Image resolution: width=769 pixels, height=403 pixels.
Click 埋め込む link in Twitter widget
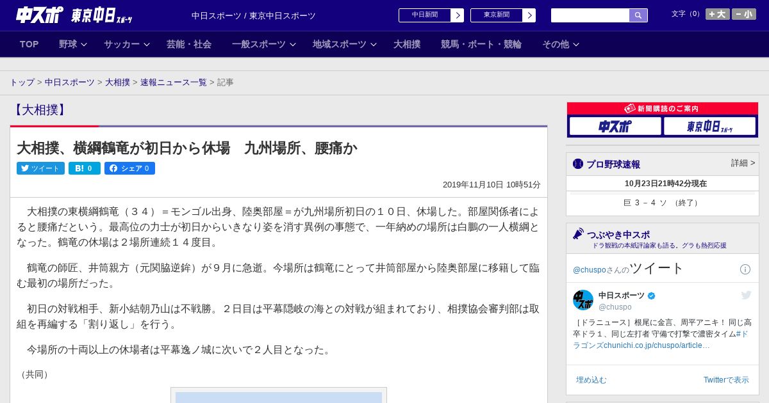pyautogui.click(x=591, y=380)
